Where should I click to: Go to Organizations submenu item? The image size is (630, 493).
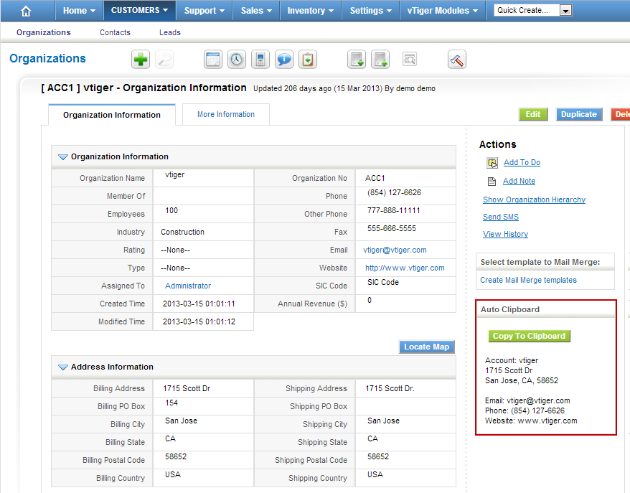(x=43, y=32)
